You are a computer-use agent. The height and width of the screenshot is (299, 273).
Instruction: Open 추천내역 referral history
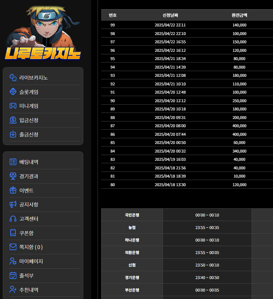click(x=29, y=290)
